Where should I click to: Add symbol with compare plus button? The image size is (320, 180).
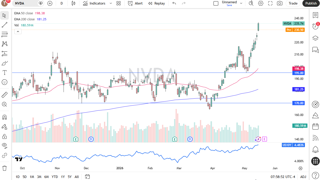tap(50, 3)
